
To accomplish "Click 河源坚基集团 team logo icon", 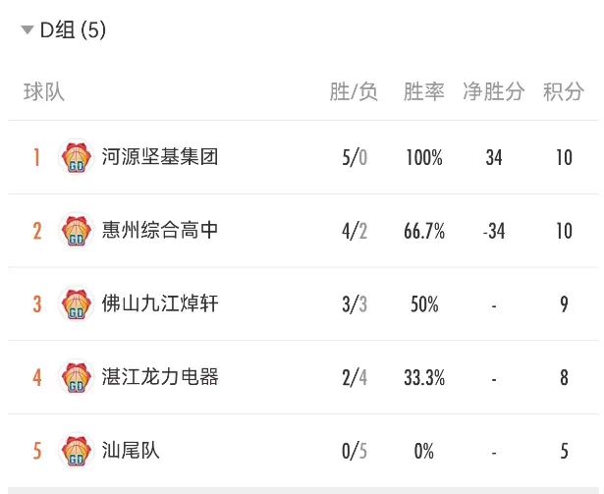I will coord(77,157).
